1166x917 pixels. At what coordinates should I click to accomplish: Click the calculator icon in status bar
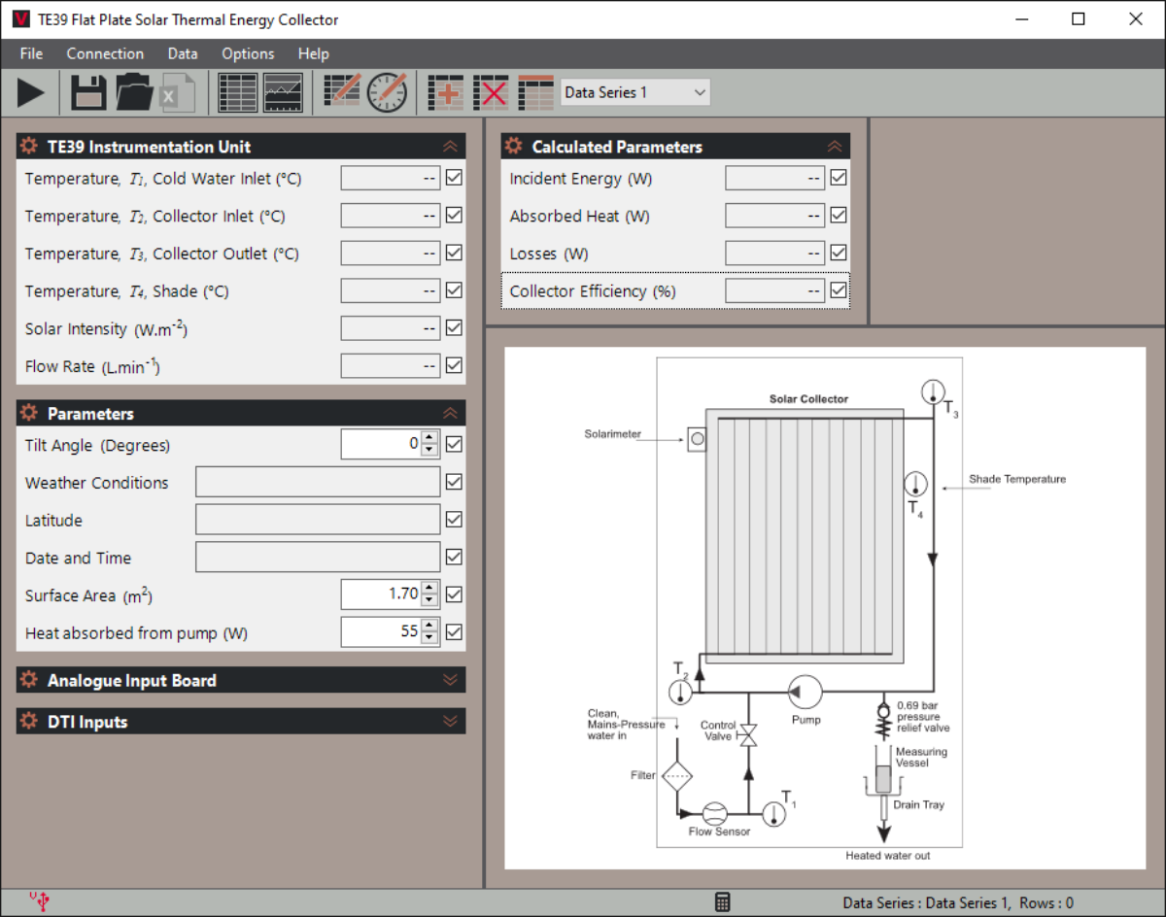coord(722,902)
